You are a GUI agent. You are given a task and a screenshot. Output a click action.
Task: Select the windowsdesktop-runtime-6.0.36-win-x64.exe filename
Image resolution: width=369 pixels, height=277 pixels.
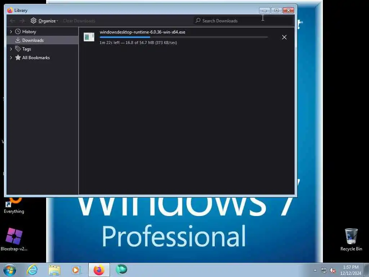point(142,32)
